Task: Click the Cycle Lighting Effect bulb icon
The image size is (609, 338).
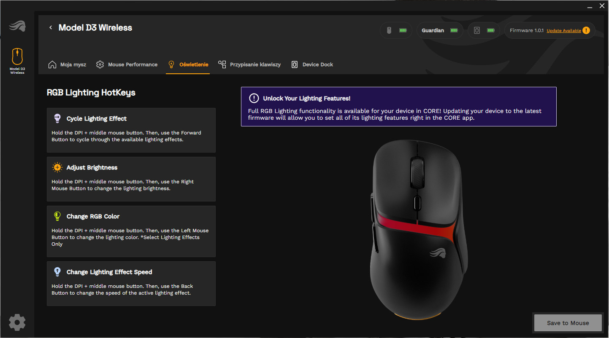Action: (57, 118)
